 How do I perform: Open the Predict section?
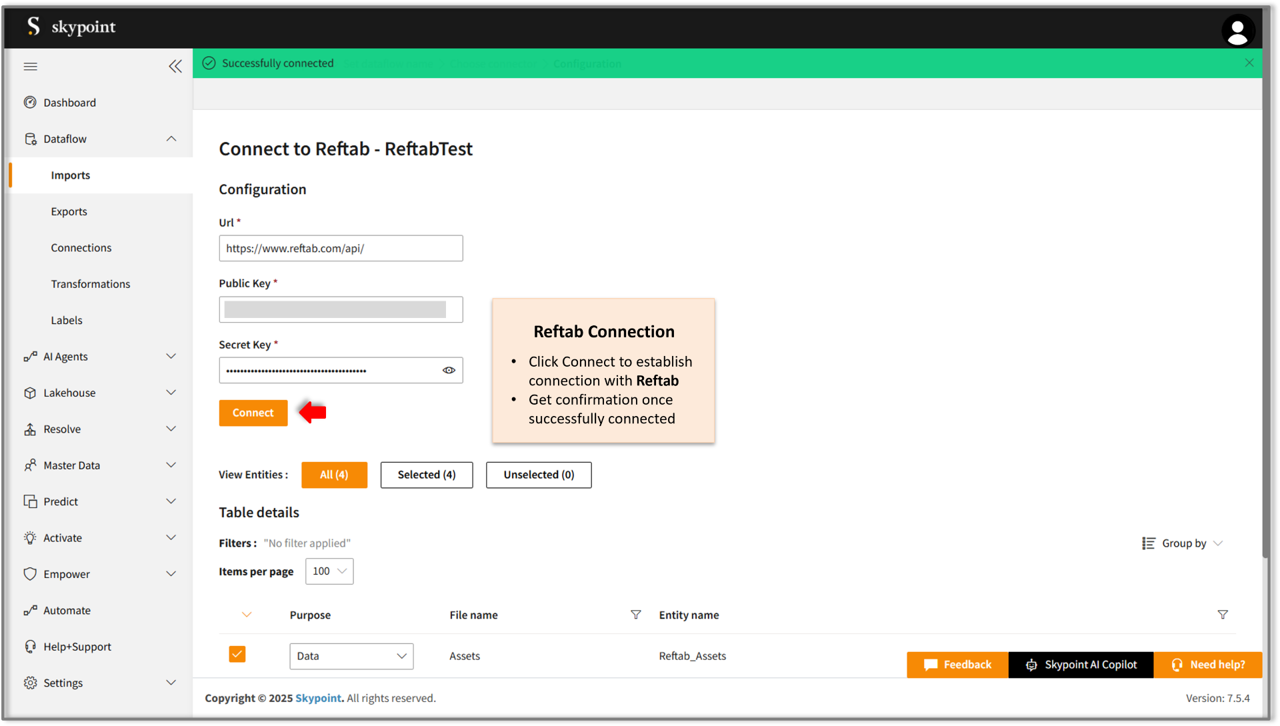60,501
